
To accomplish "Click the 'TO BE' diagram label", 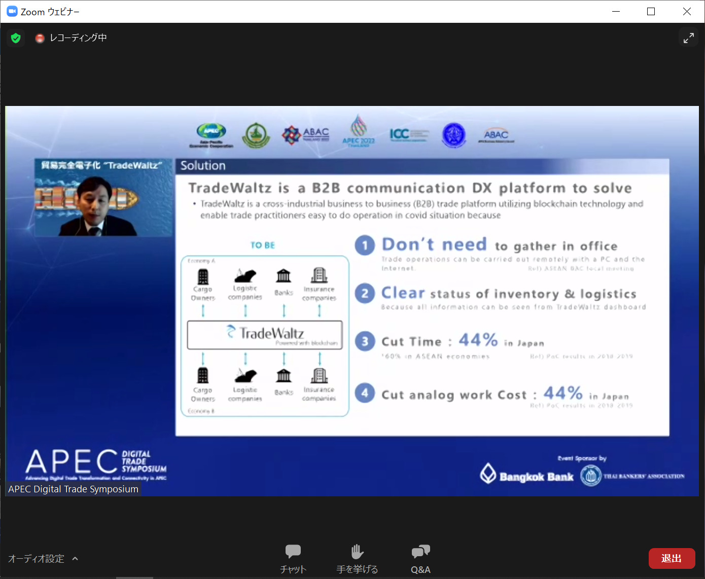I will pyautogui.click(x=263, y=245).
